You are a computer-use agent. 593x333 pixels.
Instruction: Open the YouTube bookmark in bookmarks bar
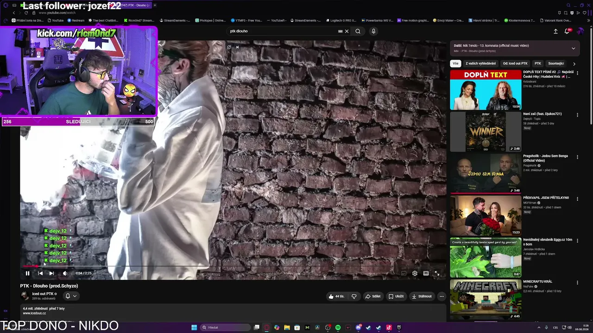pos(56,20)
